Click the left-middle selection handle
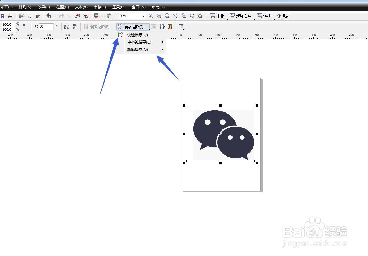The image size is (368, 256). 184,134
